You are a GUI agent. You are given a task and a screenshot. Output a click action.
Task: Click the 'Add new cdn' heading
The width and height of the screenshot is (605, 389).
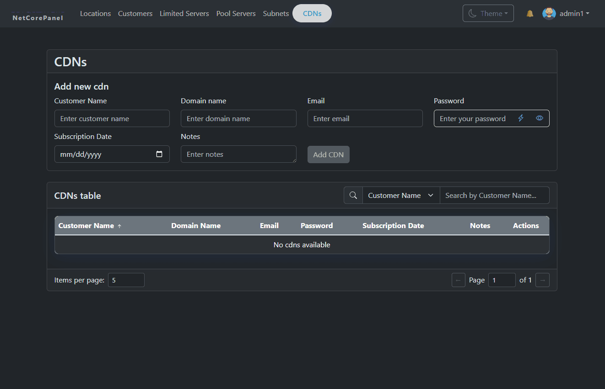pos(81,87)
